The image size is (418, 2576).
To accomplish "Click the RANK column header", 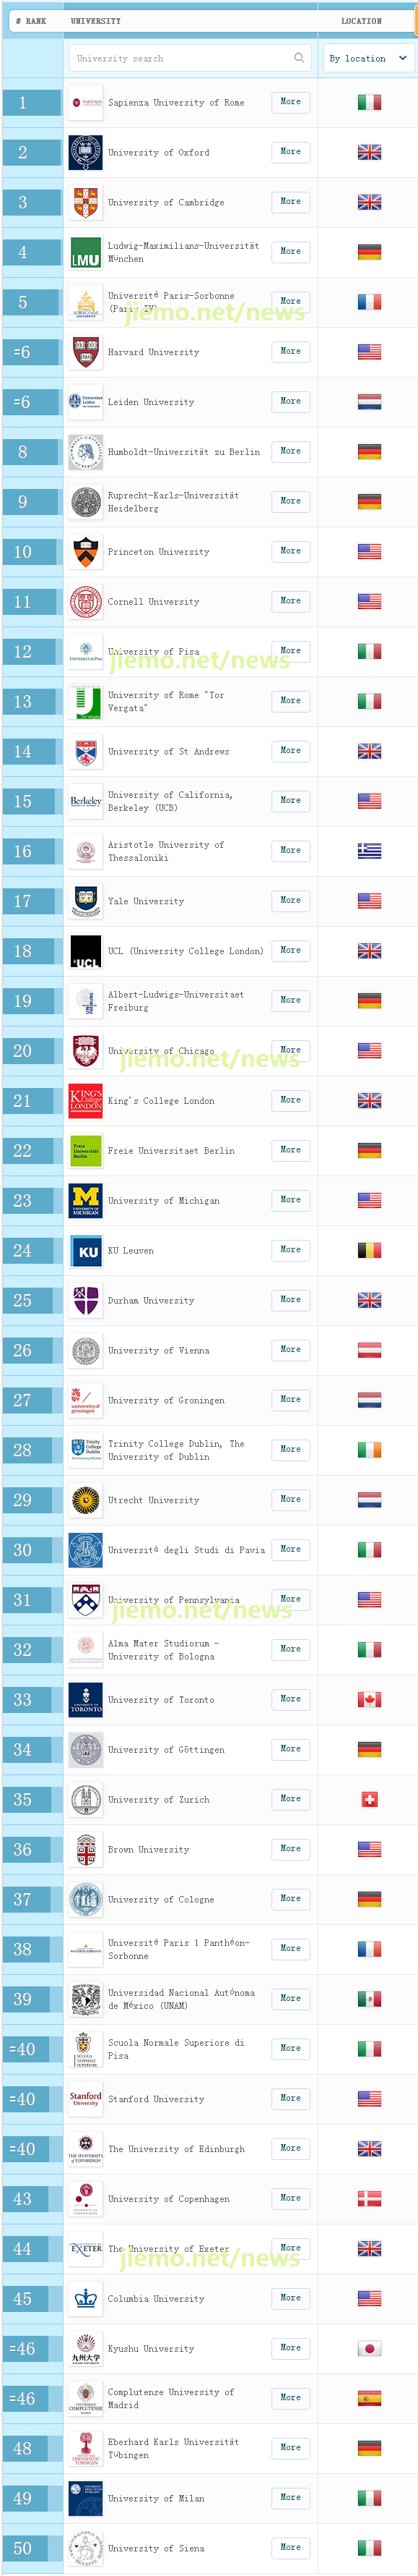I will (31, 20).
